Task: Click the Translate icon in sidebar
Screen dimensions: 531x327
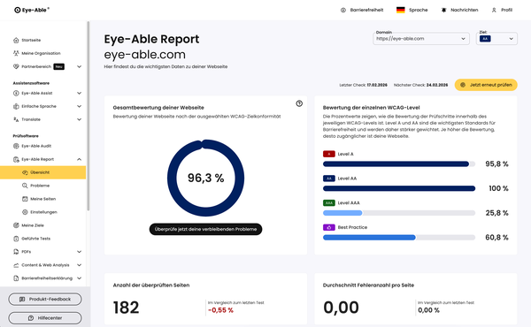Action: [x=16, y=119]
